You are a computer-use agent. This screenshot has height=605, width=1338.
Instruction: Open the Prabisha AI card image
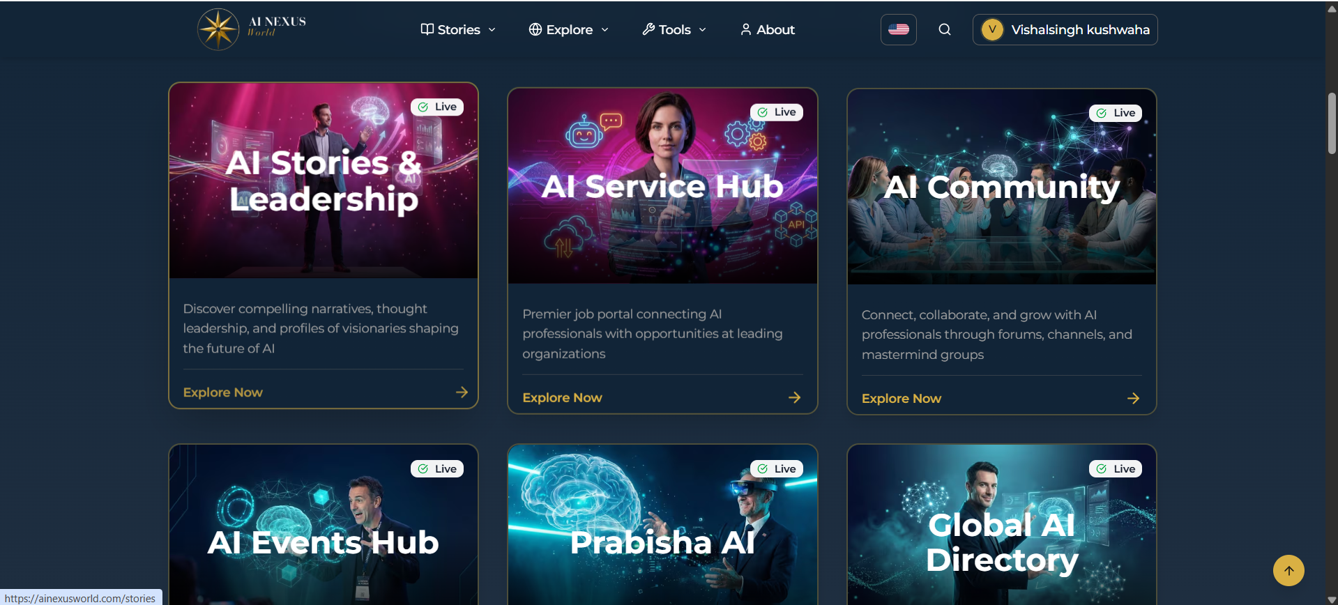pos(662,525)
